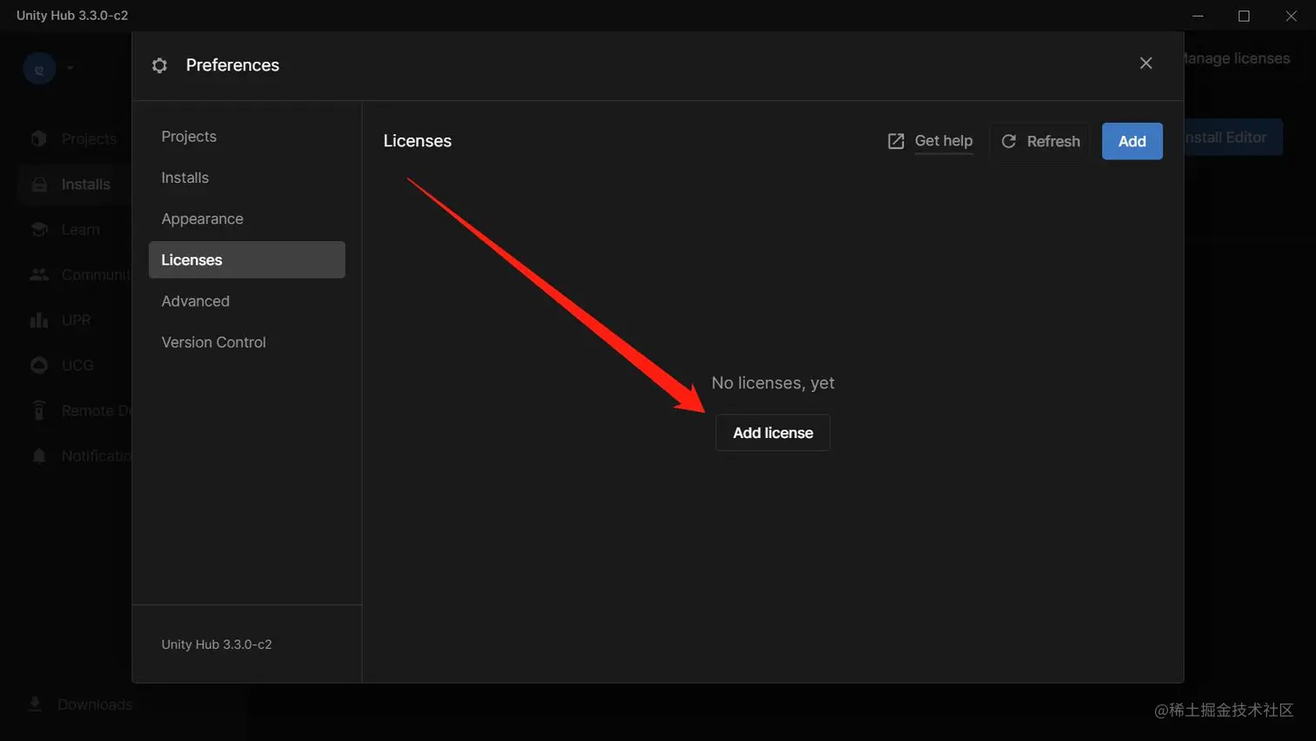Click the Remote device icon in sidebar

pyautogui.click(x=38, y=410)
